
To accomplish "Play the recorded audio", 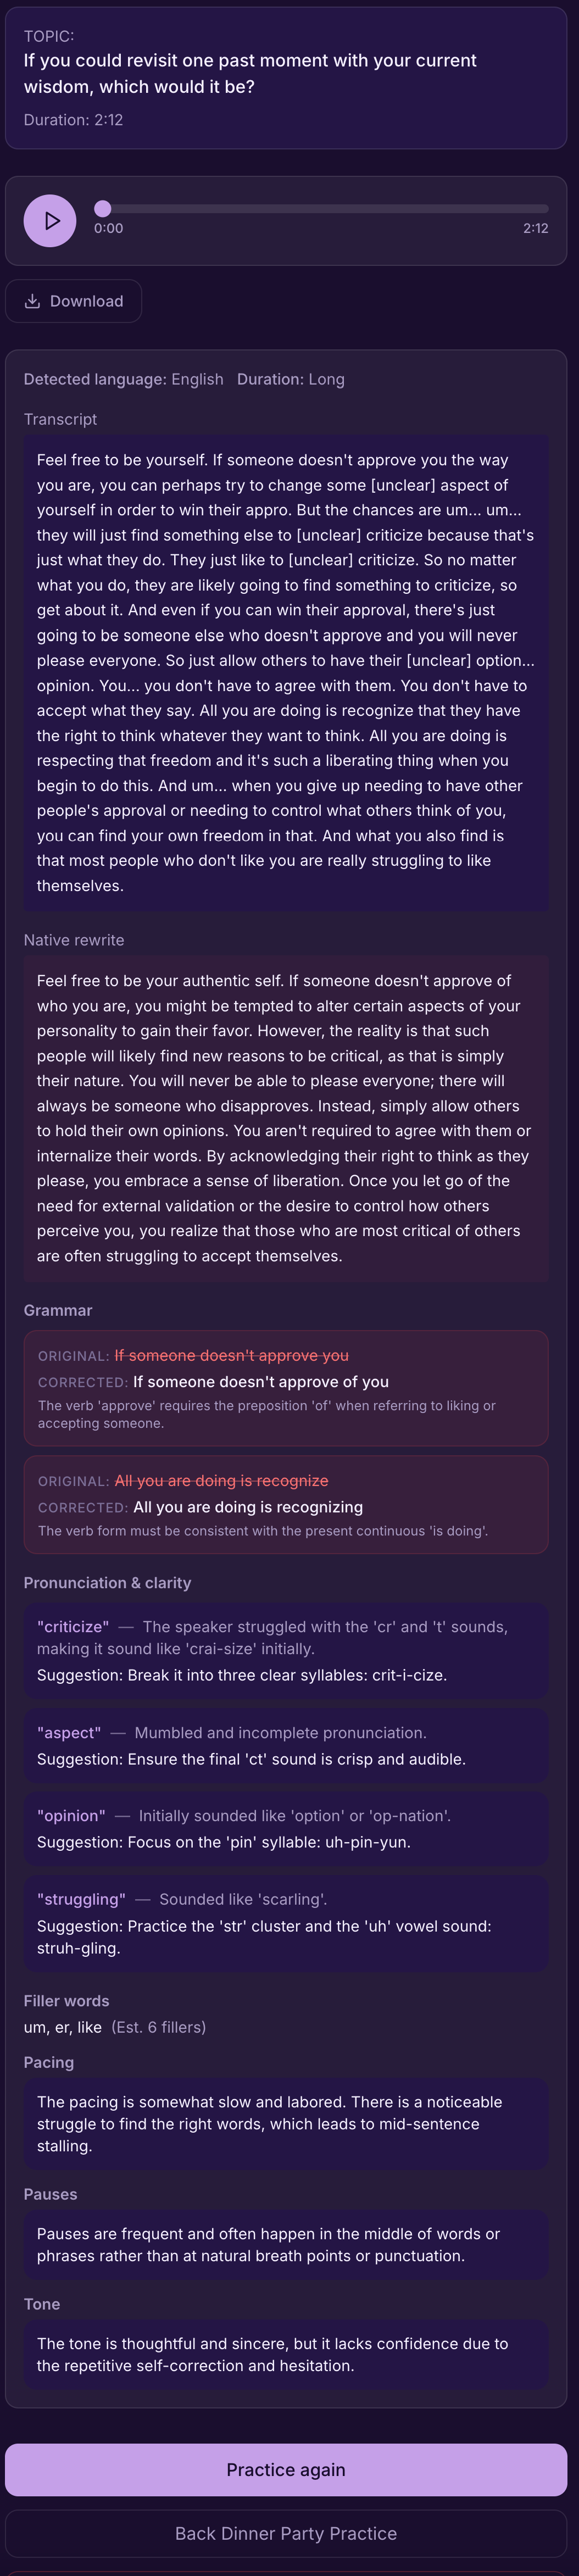I will (x=50, y=221).
